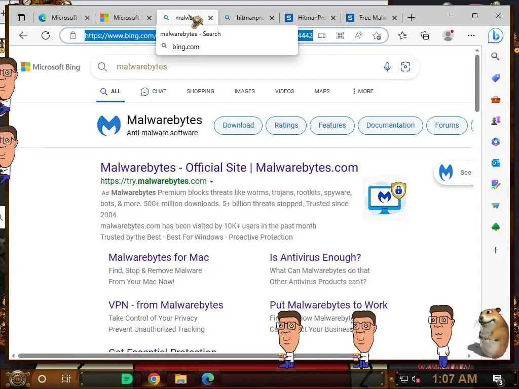This screenshot has width=519, height=389.
Task: Add app to sidebar plus icon
Action: pyautogui.click(x=496, y=250)
